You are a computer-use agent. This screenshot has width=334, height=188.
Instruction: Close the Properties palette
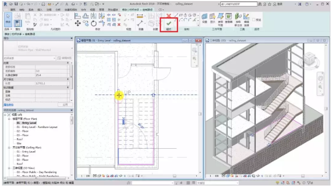click(72, 38)
